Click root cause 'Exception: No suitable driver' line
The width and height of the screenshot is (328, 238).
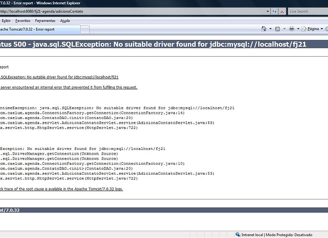pyautogui.click(x=83, y=149)
